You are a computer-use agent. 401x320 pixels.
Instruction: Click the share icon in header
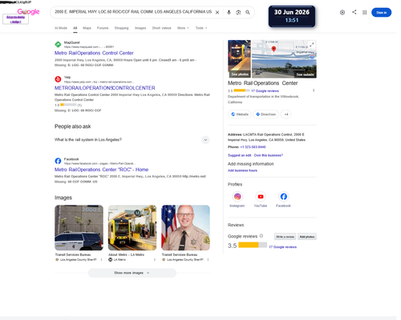point(354,12)
